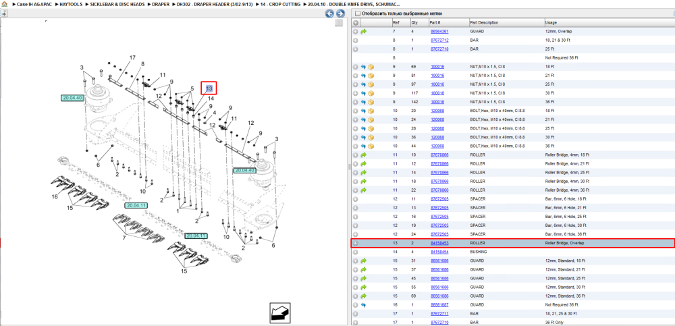The image size is (675, 326).
Task: Open DH302 - DRAPER HEADER breadcrumb level
Action: (x=215, y=4)
